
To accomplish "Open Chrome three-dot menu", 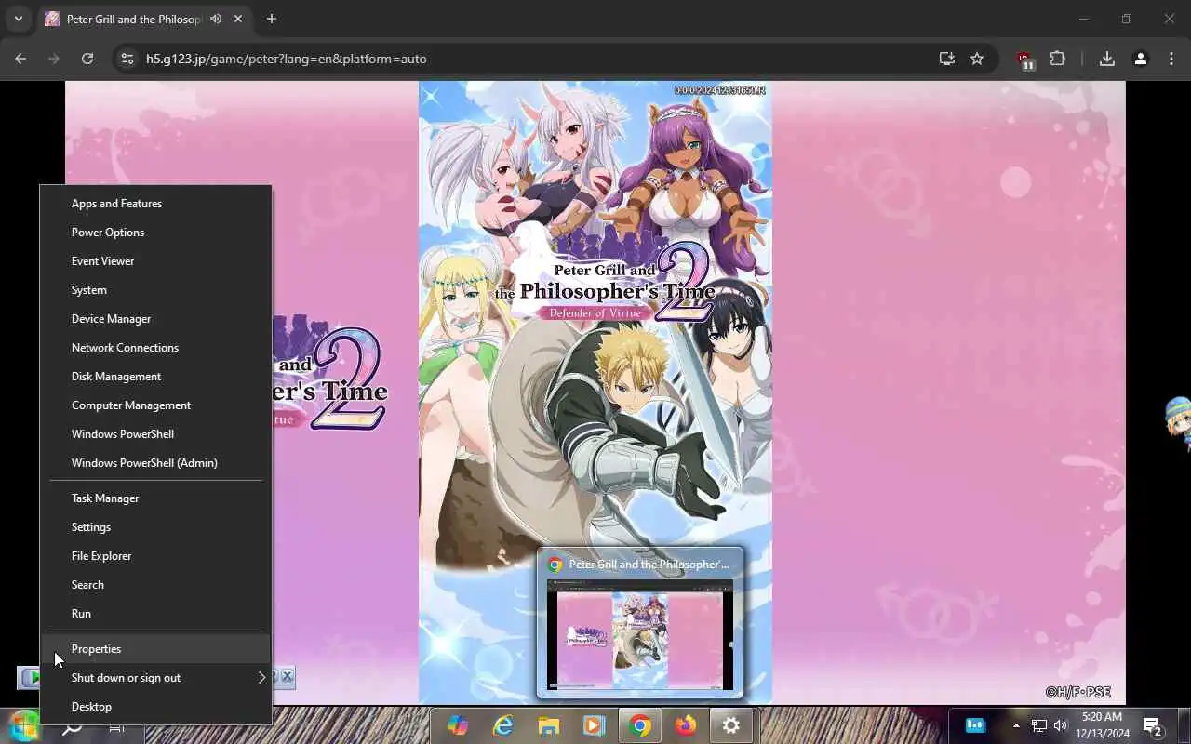I will pos(1171,59).
